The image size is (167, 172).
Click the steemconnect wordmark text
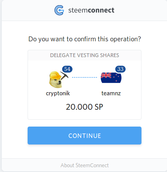91,10
